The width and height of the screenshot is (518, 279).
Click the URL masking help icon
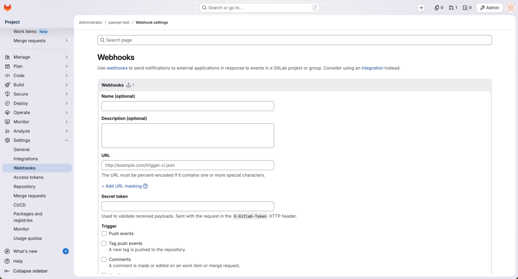pyautogui.click(x=145, y=186)
